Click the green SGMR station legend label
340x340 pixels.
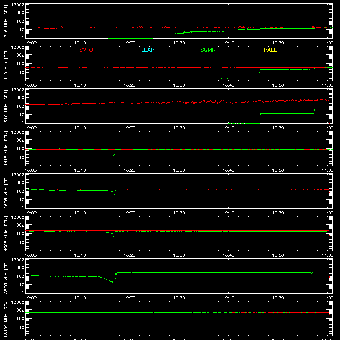pos(208,50)
